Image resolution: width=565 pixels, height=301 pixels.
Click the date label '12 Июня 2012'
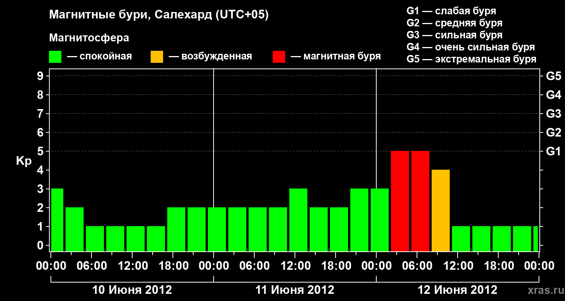tap(458, 290)
